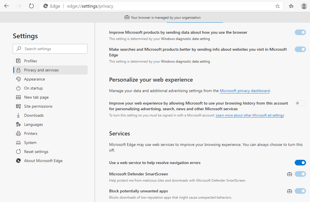Open Downloads settings

[x=50, y=115]
